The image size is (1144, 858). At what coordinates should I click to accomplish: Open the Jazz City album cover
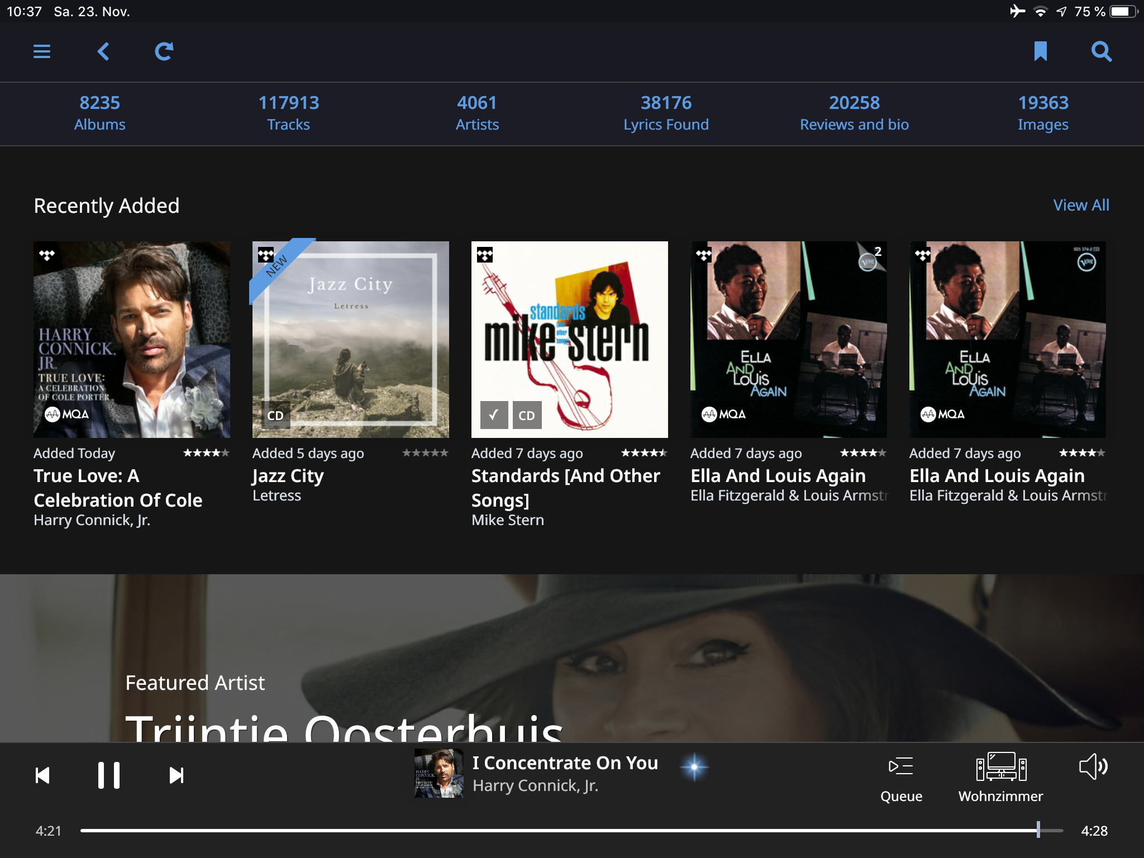pyautogui.click(x=351, y=340)
